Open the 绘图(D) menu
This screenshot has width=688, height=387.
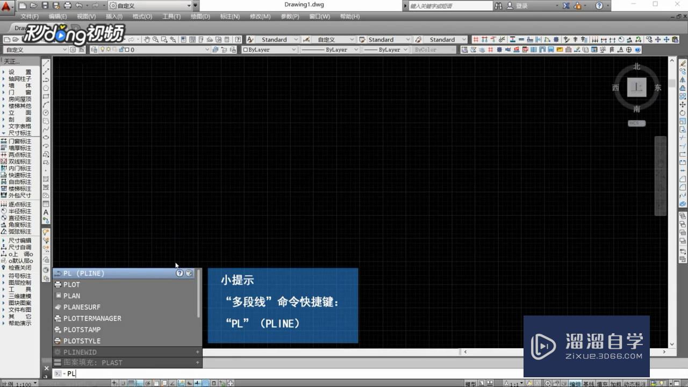click(200, 16)
